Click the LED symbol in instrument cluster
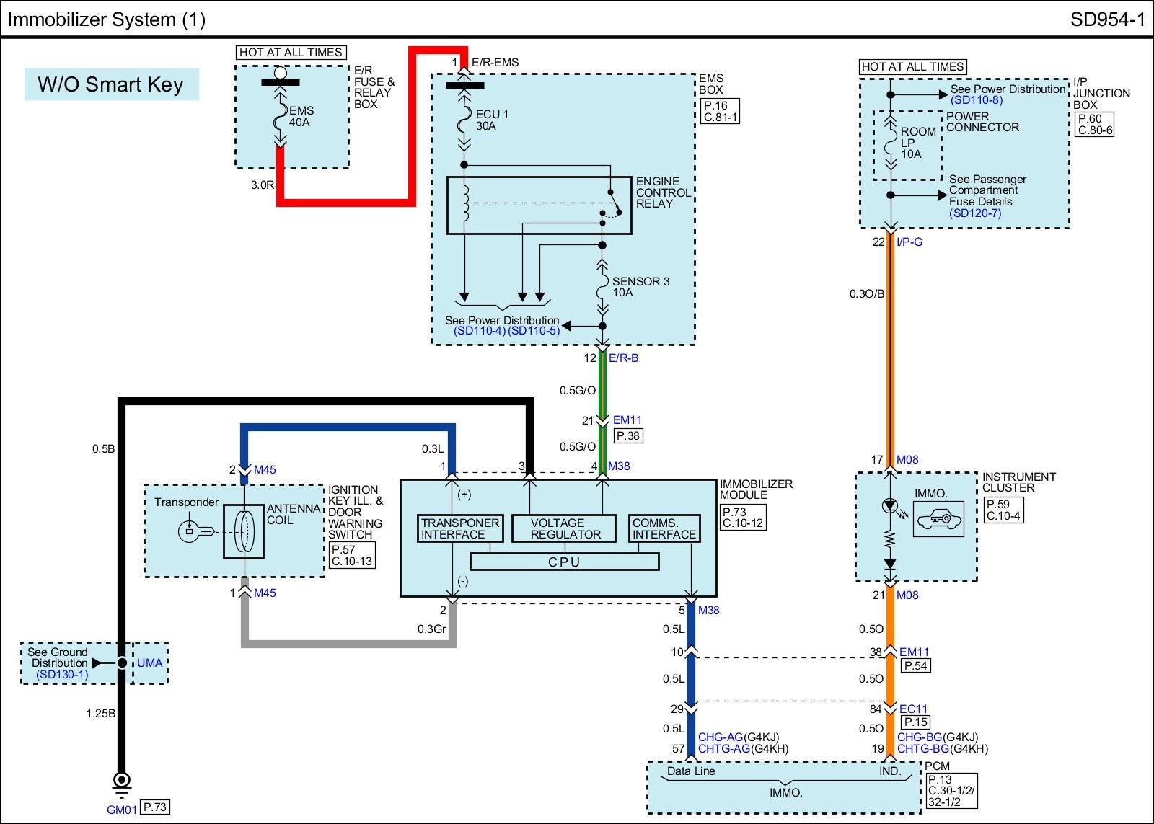 890,506
